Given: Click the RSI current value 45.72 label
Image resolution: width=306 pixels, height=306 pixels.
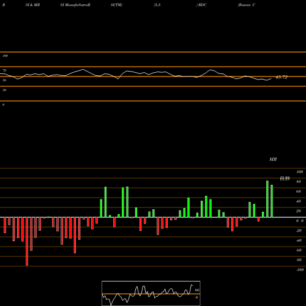Looking at the screenshot, I should click(x=282, y=77).
